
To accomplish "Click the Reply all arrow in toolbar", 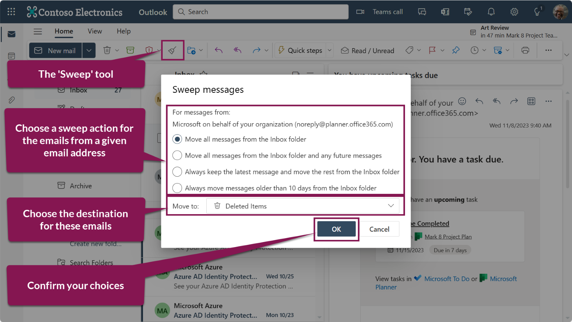I will tap(238, 50).
